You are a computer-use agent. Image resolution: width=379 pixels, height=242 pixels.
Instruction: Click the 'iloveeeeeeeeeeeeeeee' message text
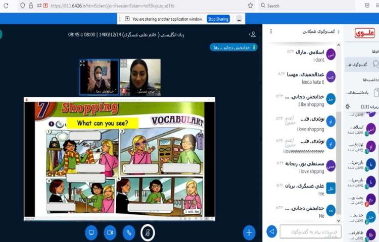coord(304,151)
